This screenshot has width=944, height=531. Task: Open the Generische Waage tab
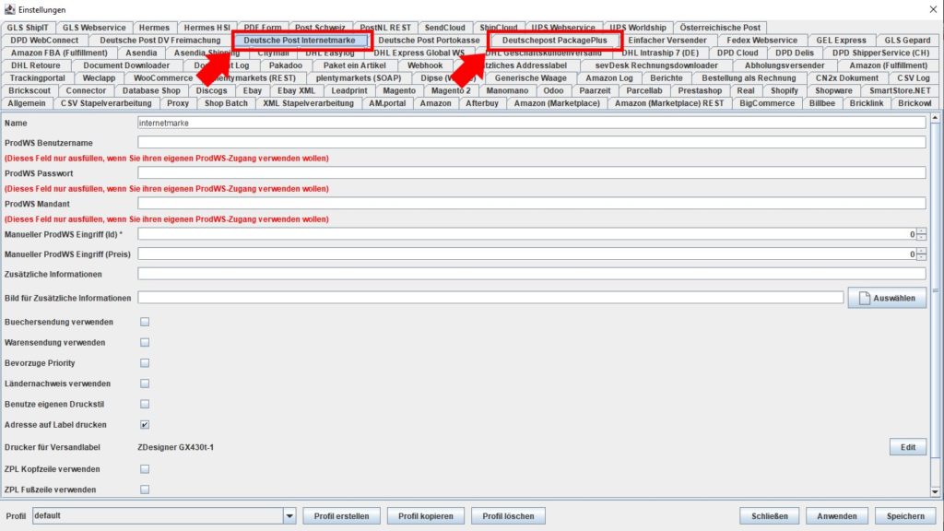530,78
